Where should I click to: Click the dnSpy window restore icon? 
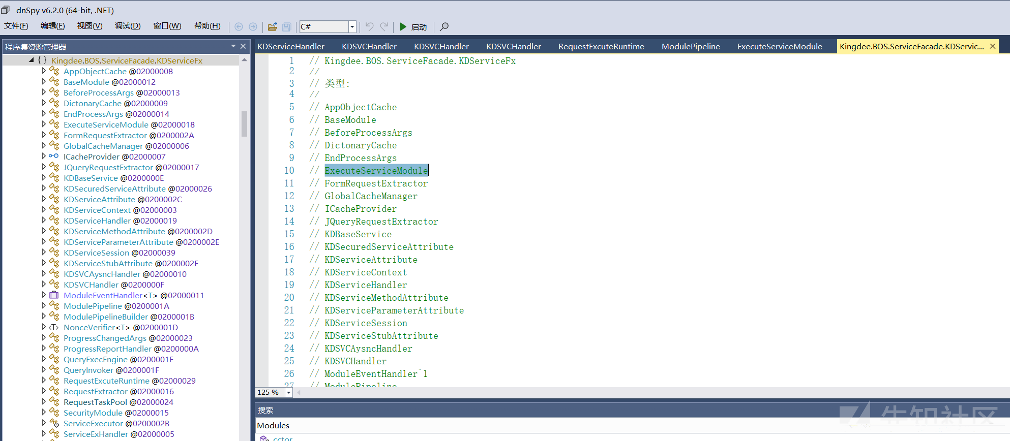pos(6,10)
